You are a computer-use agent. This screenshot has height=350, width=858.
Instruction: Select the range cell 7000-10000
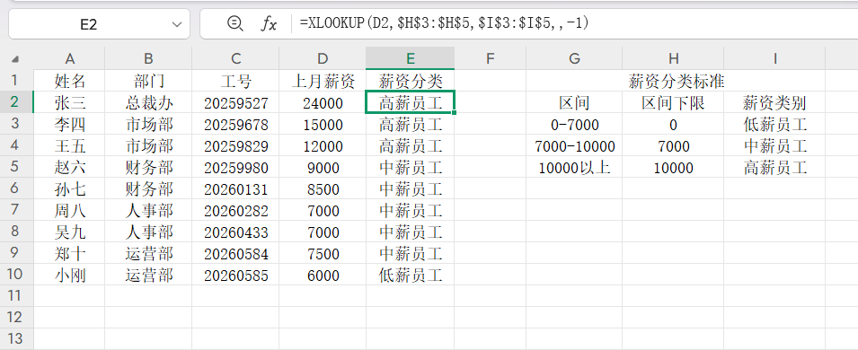(x=574, y=145)
